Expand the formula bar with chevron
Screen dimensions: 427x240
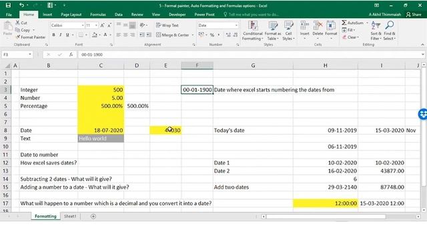point(422,55)
